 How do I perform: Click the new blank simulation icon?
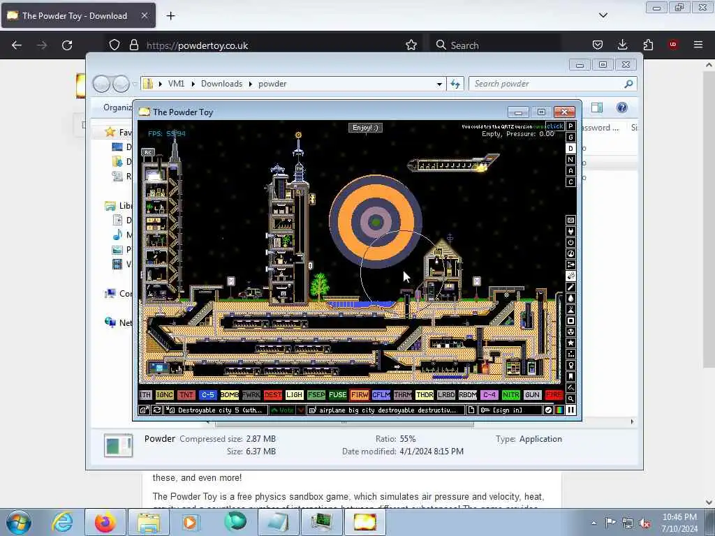coord(471,410)
